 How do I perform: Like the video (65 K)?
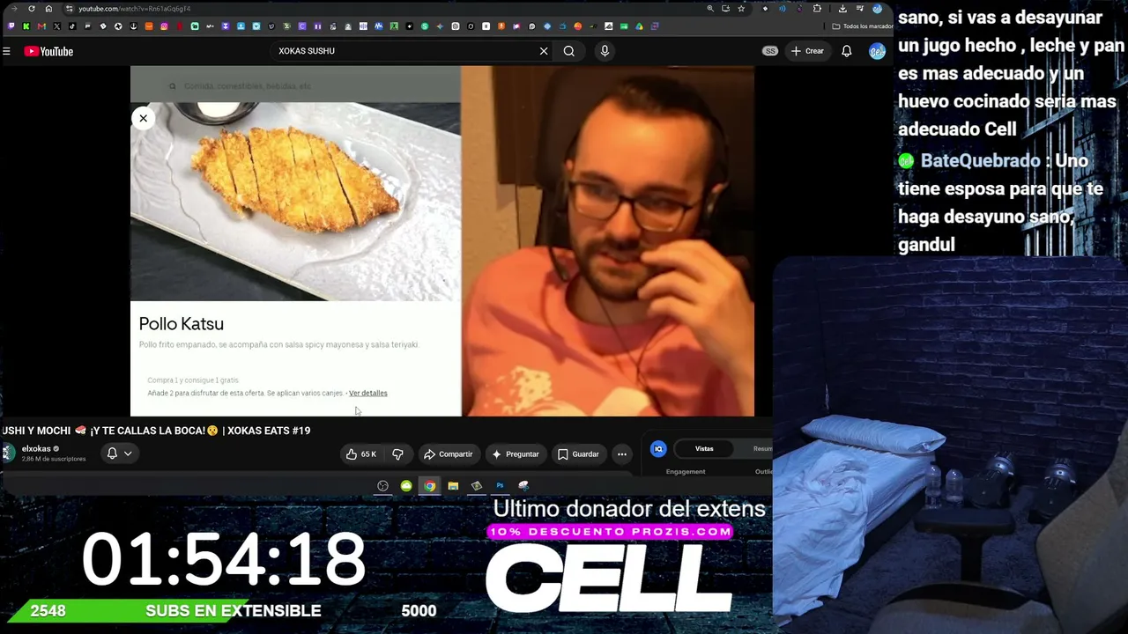point(361,454)
